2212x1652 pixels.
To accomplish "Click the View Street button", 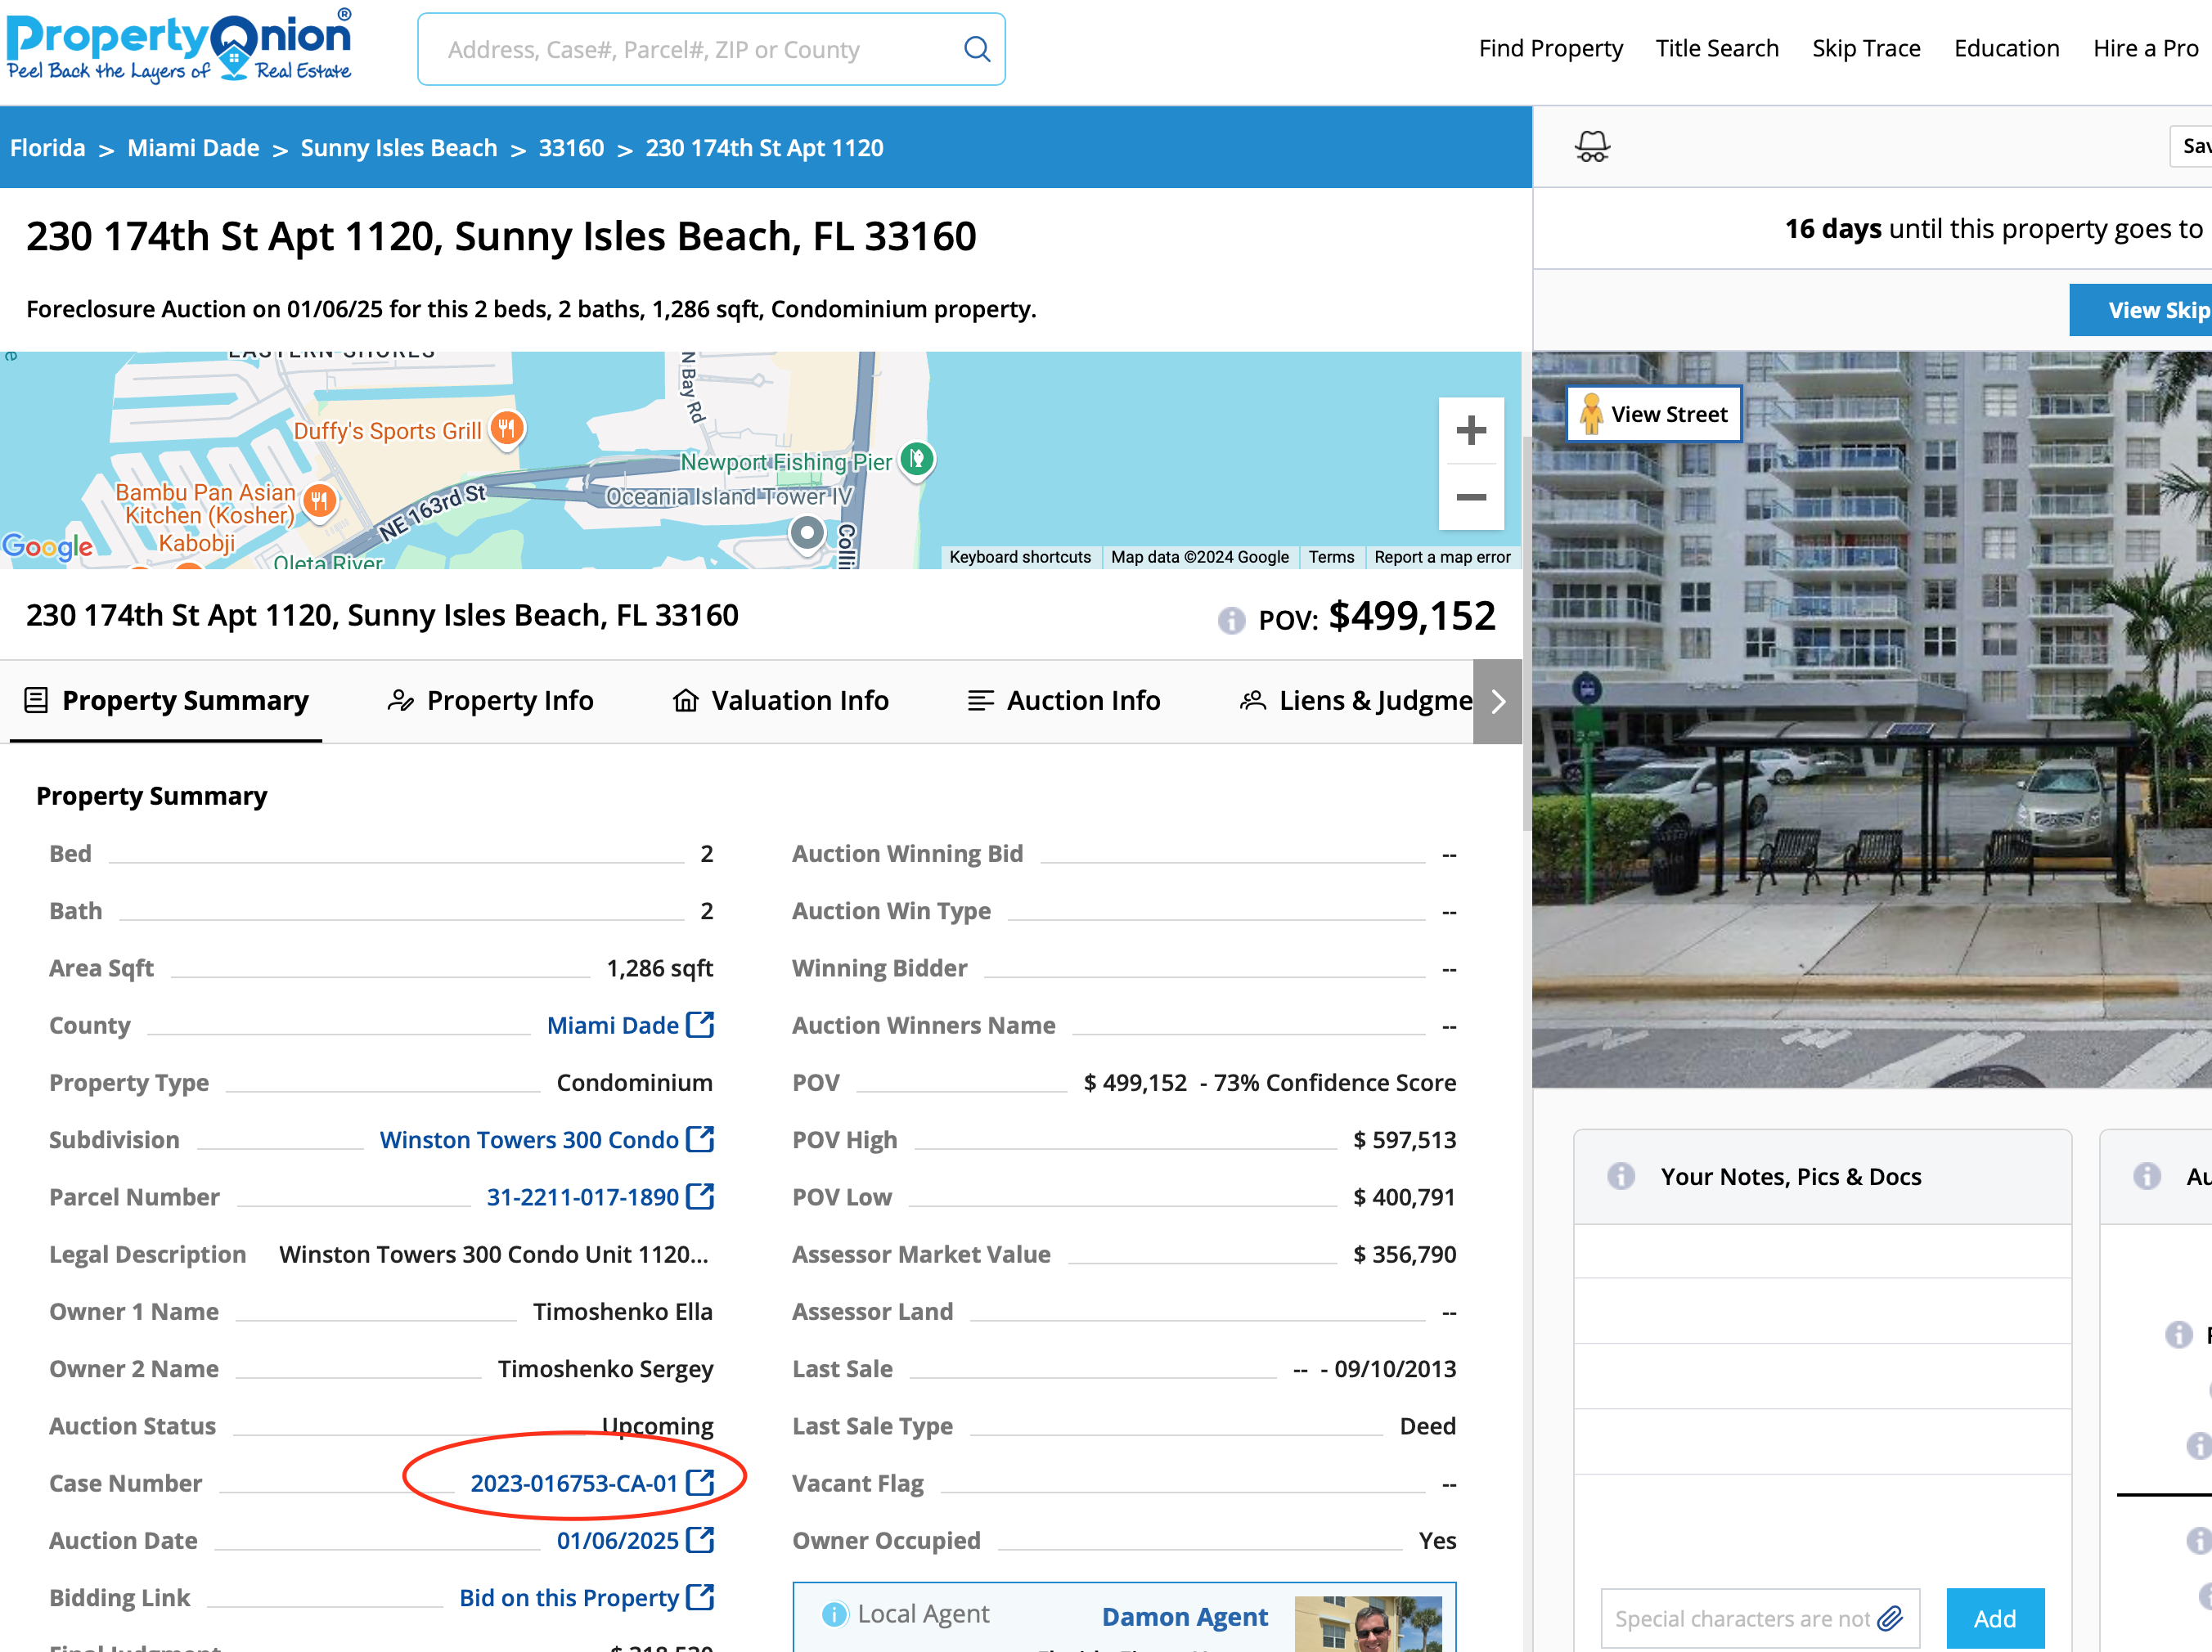I will point(1653,414).
